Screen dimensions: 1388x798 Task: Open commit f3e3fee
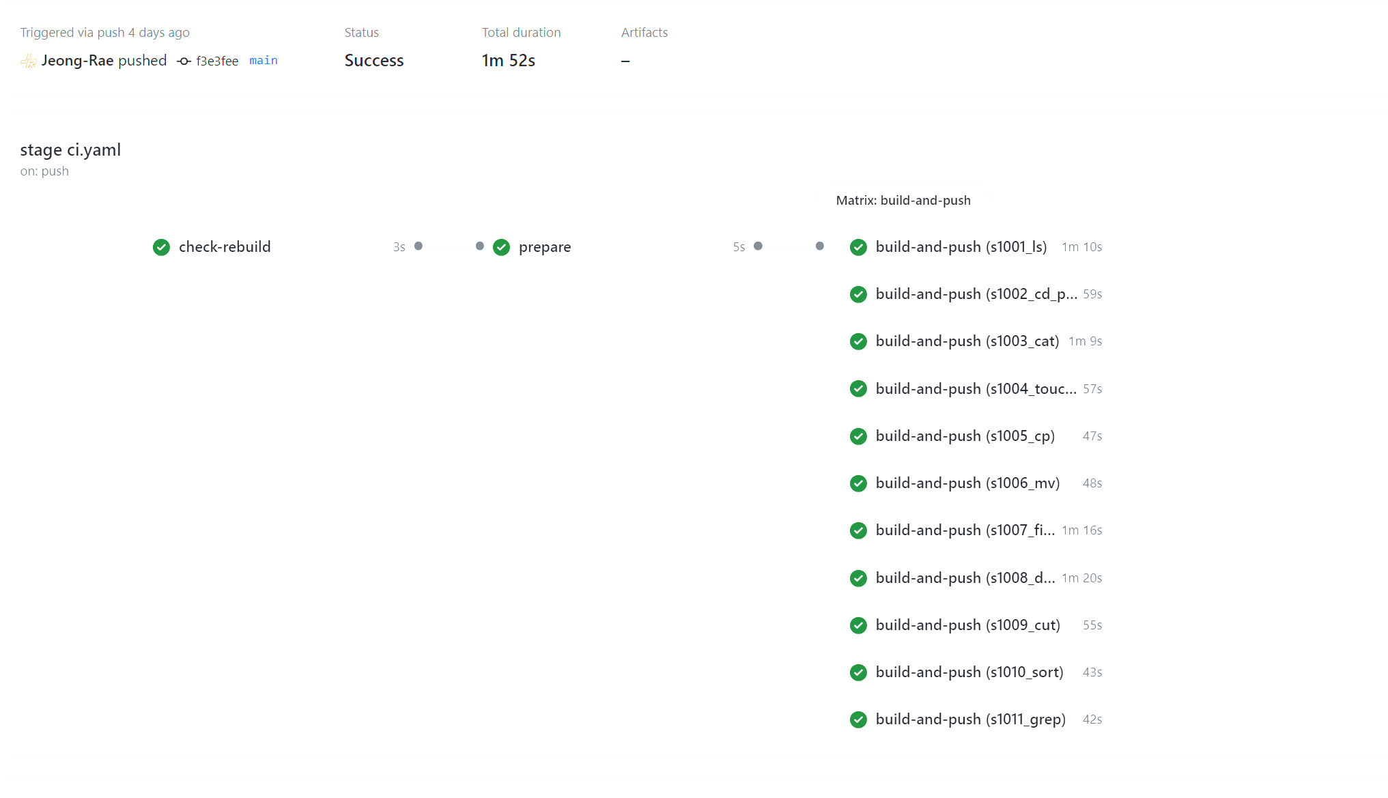(x=216, y=61)
